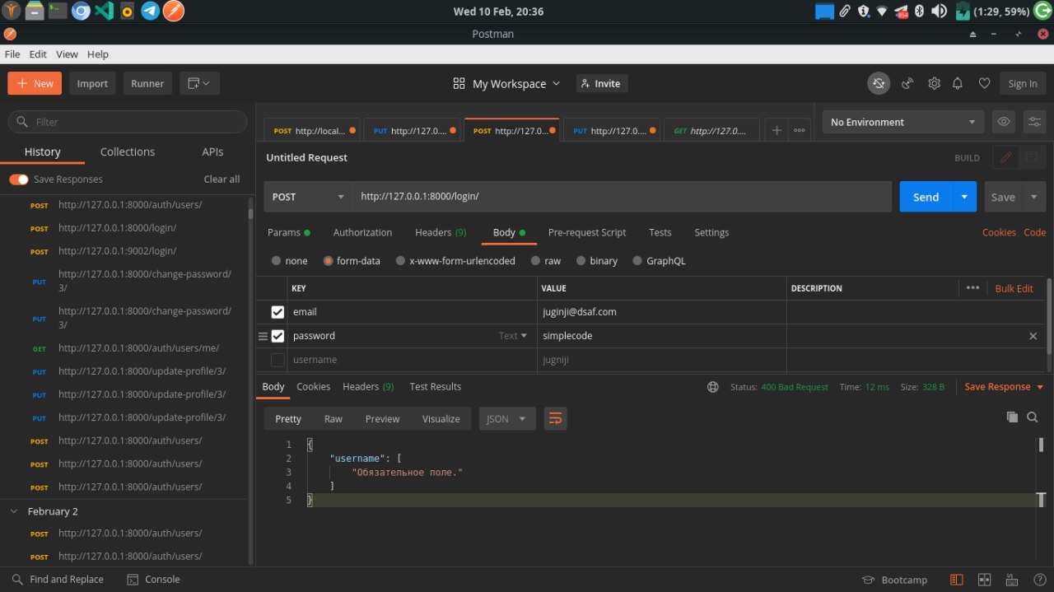Open tab options three-dot menu
This screenshot has width=1054, height=592.
(x=799, y=130)
